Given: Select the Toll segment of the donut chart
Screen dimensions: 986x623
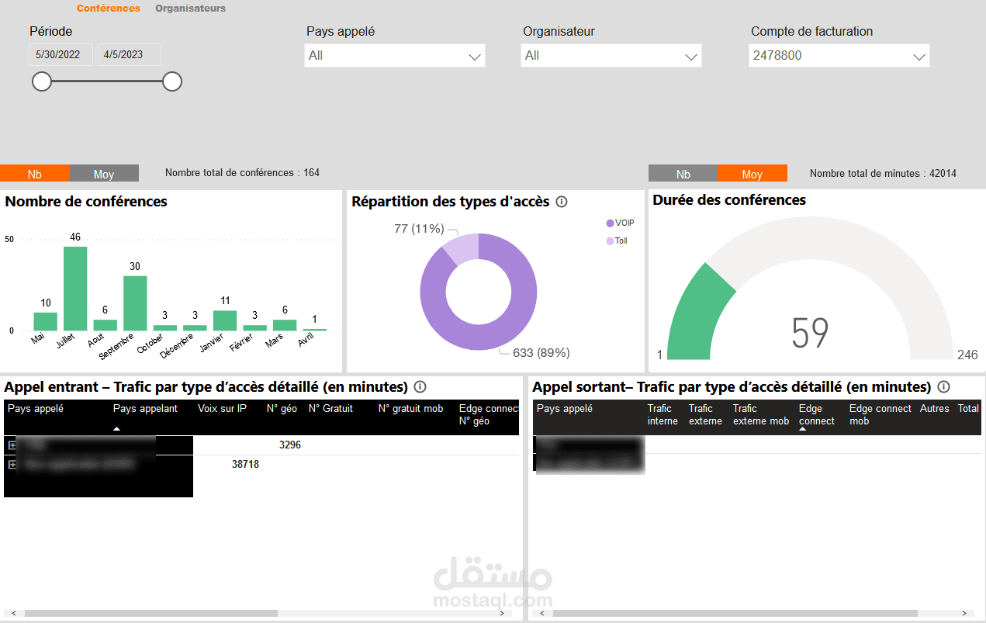Looking at the screenshot, I should [463, 251].
